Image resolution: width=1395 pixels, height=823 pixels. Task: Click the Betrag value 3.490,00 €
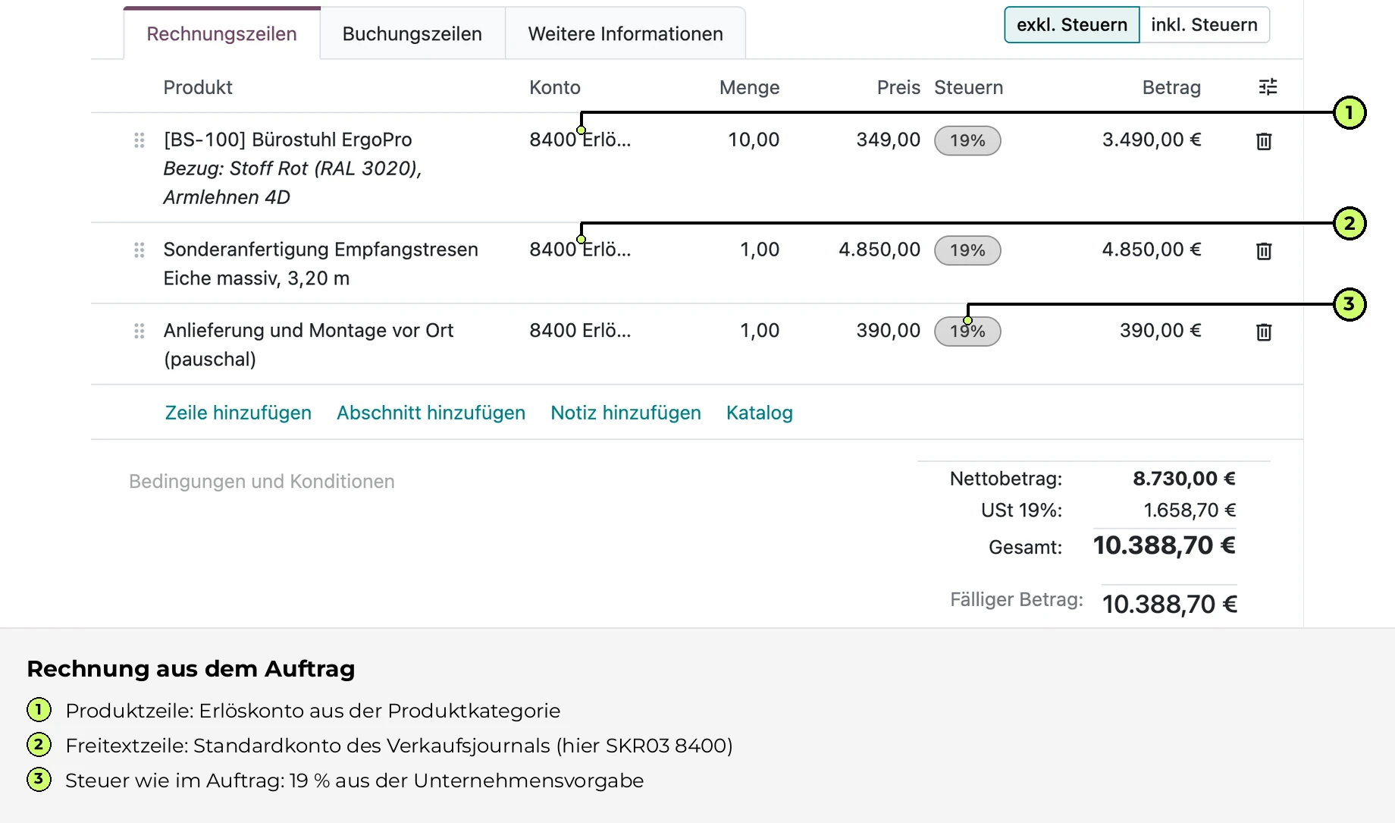[1152, 140]
